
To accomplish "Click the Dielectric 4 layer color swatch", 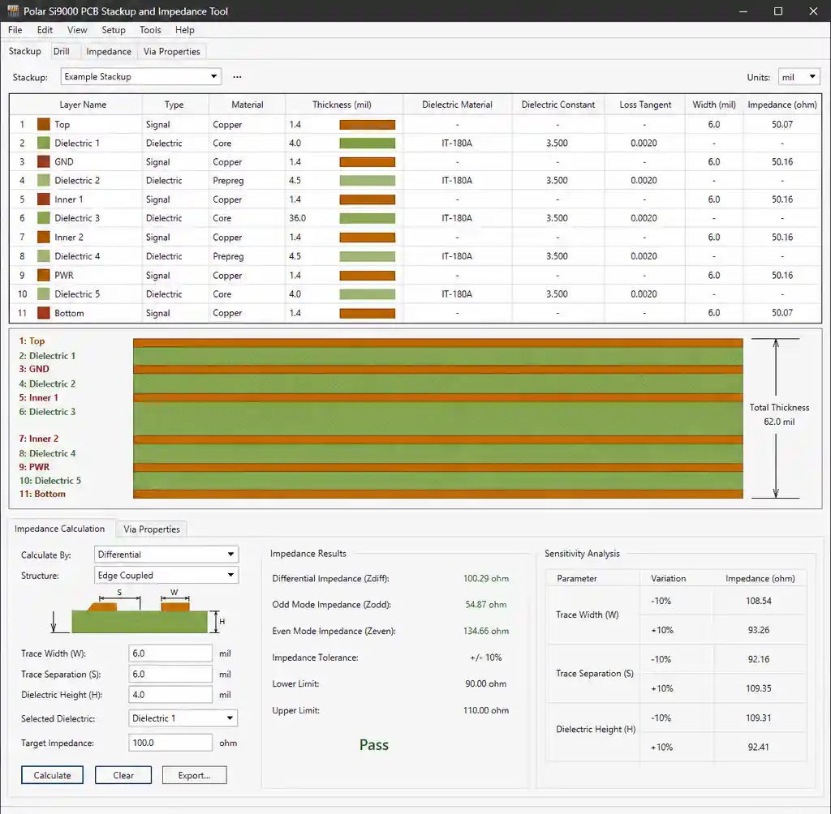I will pyautogui.click(x=44, y=256).
